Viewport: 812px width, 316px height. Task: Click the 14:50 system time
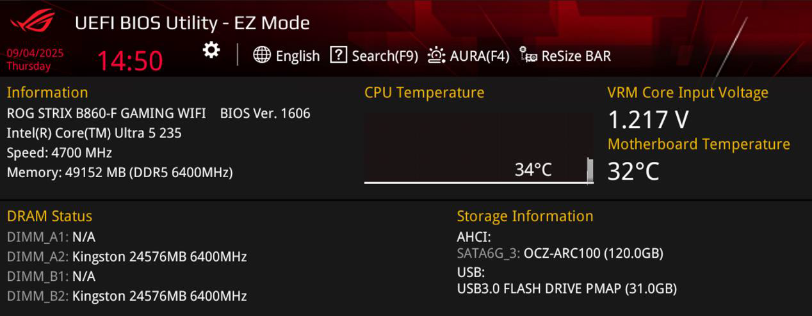pos(130,61)
